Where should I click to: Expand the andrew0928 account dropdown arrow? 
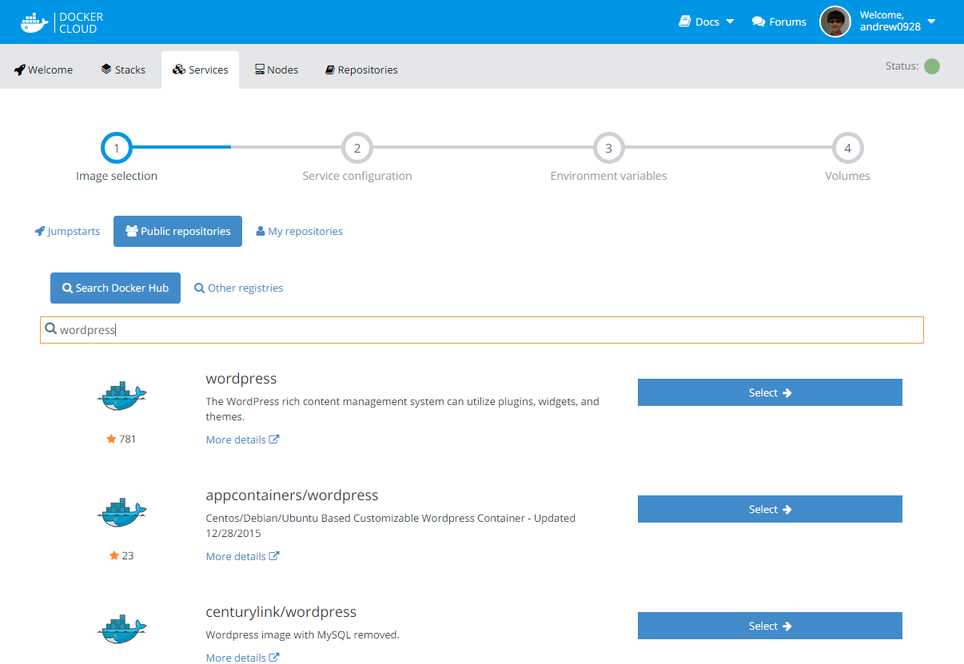(931, 22)
